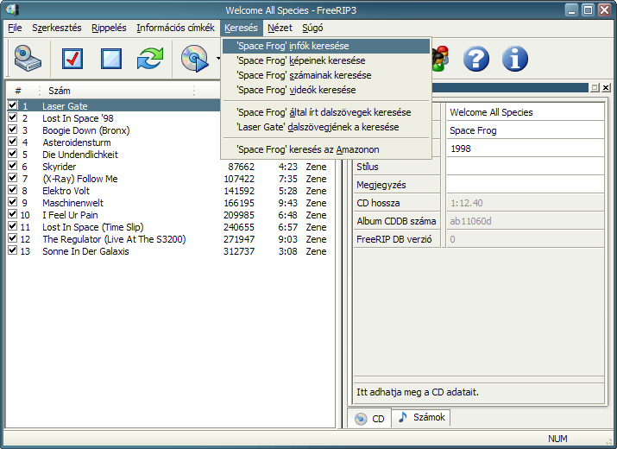The image size is (617, 449).
Task: Uncheck track 12 The Regulator checkbox
Action: (x=13, y=238)
